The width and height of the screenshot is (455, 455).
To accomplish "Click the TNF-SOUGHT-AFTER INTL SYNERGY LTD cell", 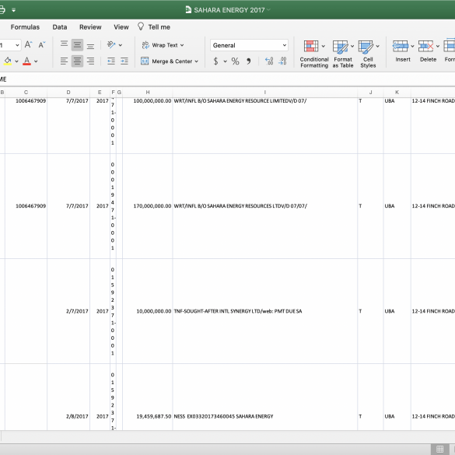I will click(265, 311).
